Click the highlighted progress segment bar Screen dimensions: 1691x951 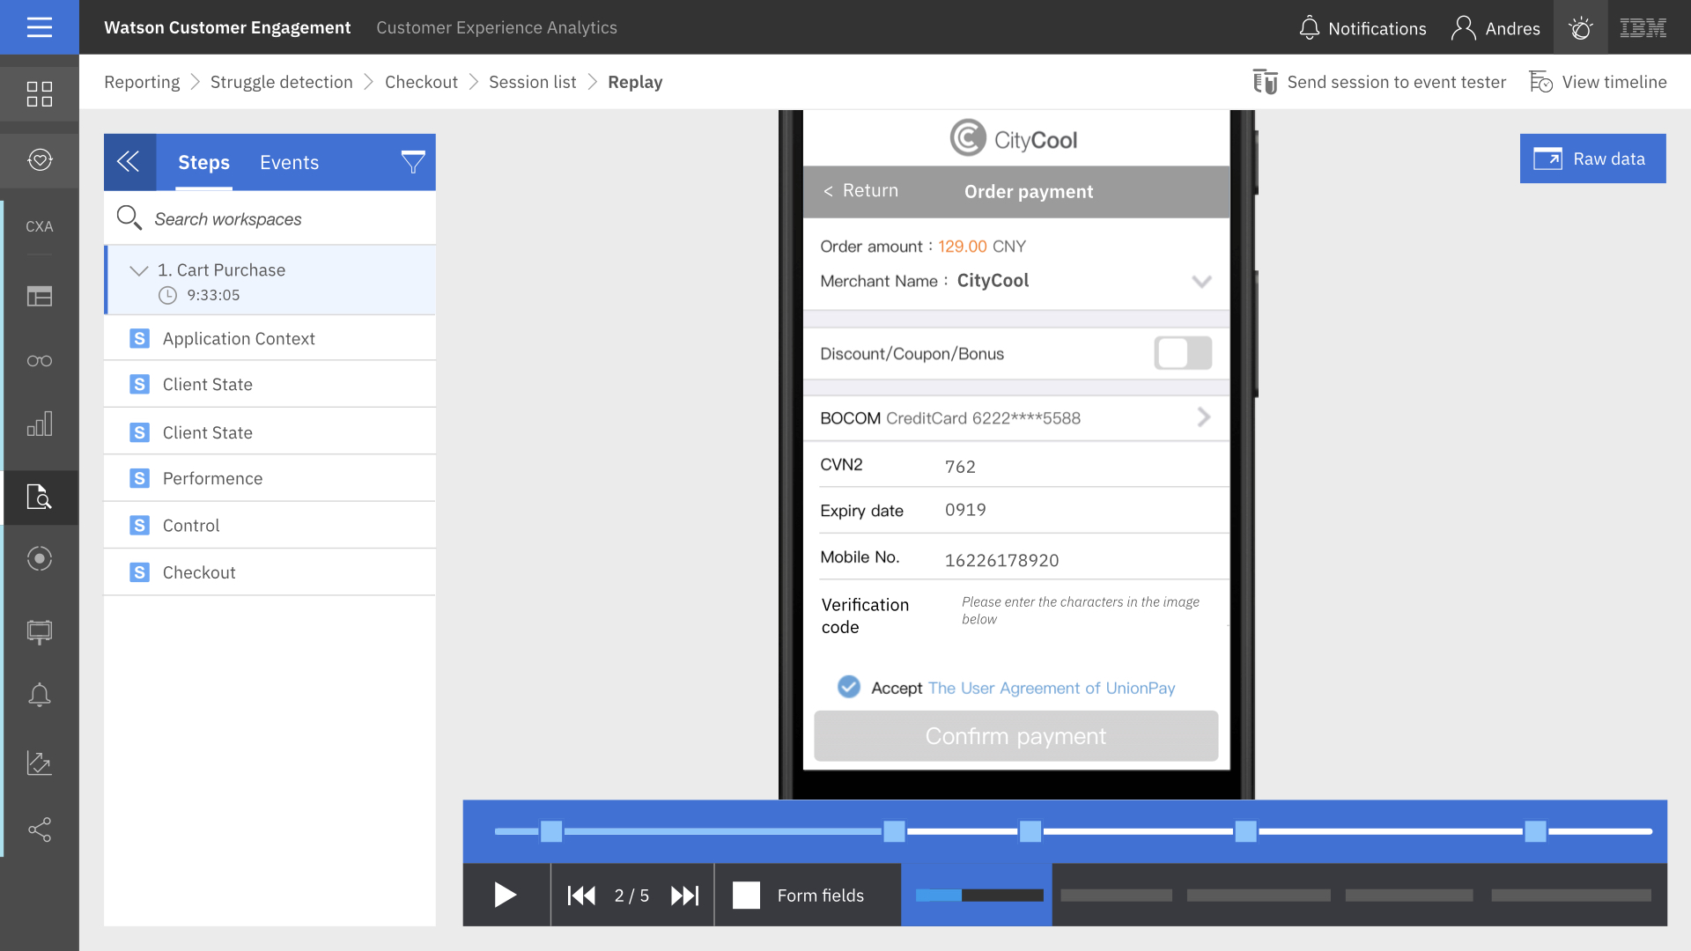[x=979, y=896]
